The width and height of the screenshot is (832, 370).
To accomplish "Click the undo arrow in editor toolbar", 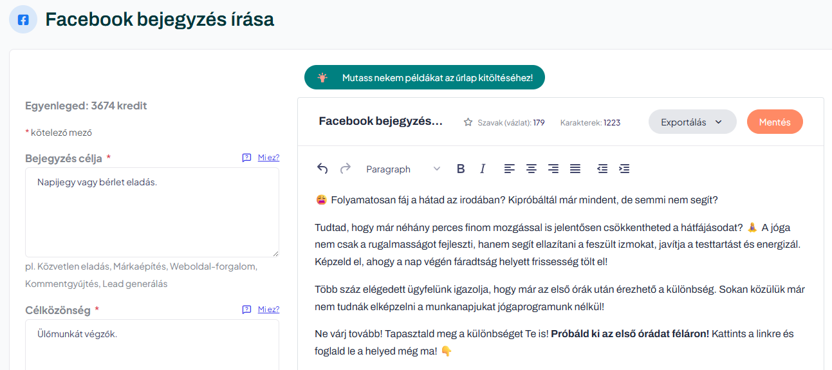I will pos(323,169).
